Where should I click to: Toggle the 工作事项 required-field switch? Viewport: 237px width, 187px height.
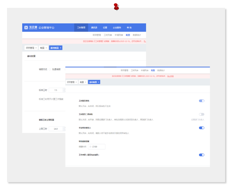coord(201,155)
